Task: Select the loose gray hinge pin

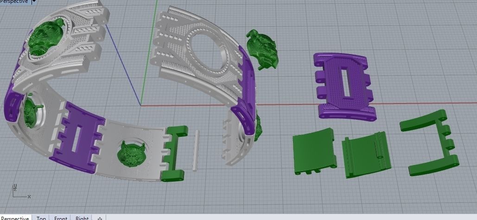Action: 196,151
